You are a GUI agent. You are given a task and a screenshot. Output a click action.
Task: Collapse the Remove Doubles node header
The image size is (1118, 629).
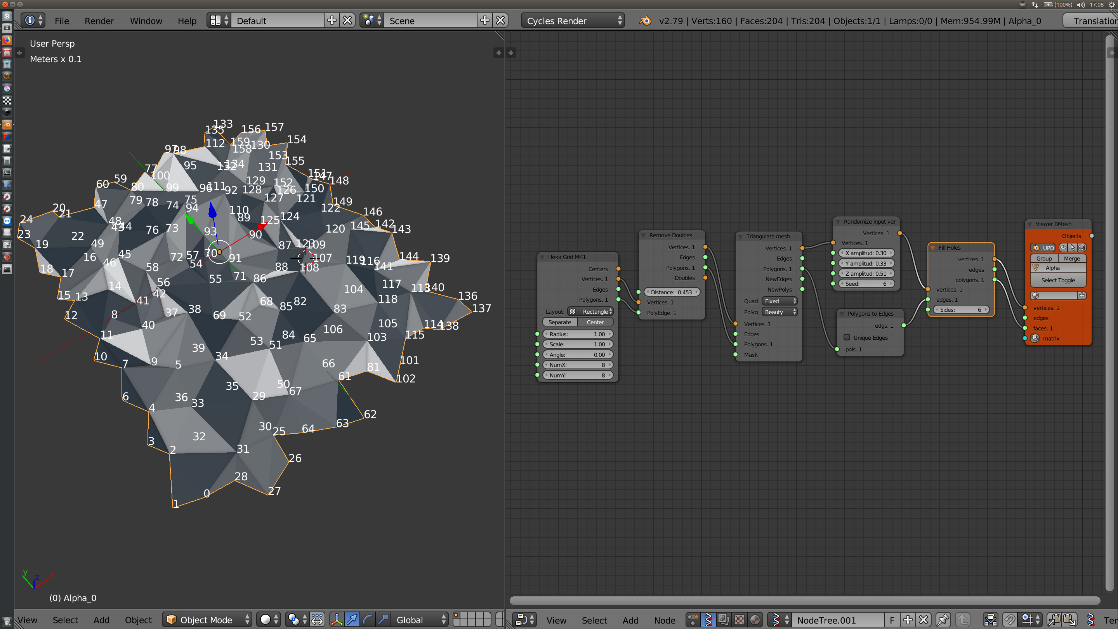point(643,235)
